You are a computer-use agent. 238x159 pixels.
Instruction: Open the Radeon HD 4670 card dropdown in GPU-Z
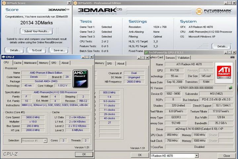(197, 155)
